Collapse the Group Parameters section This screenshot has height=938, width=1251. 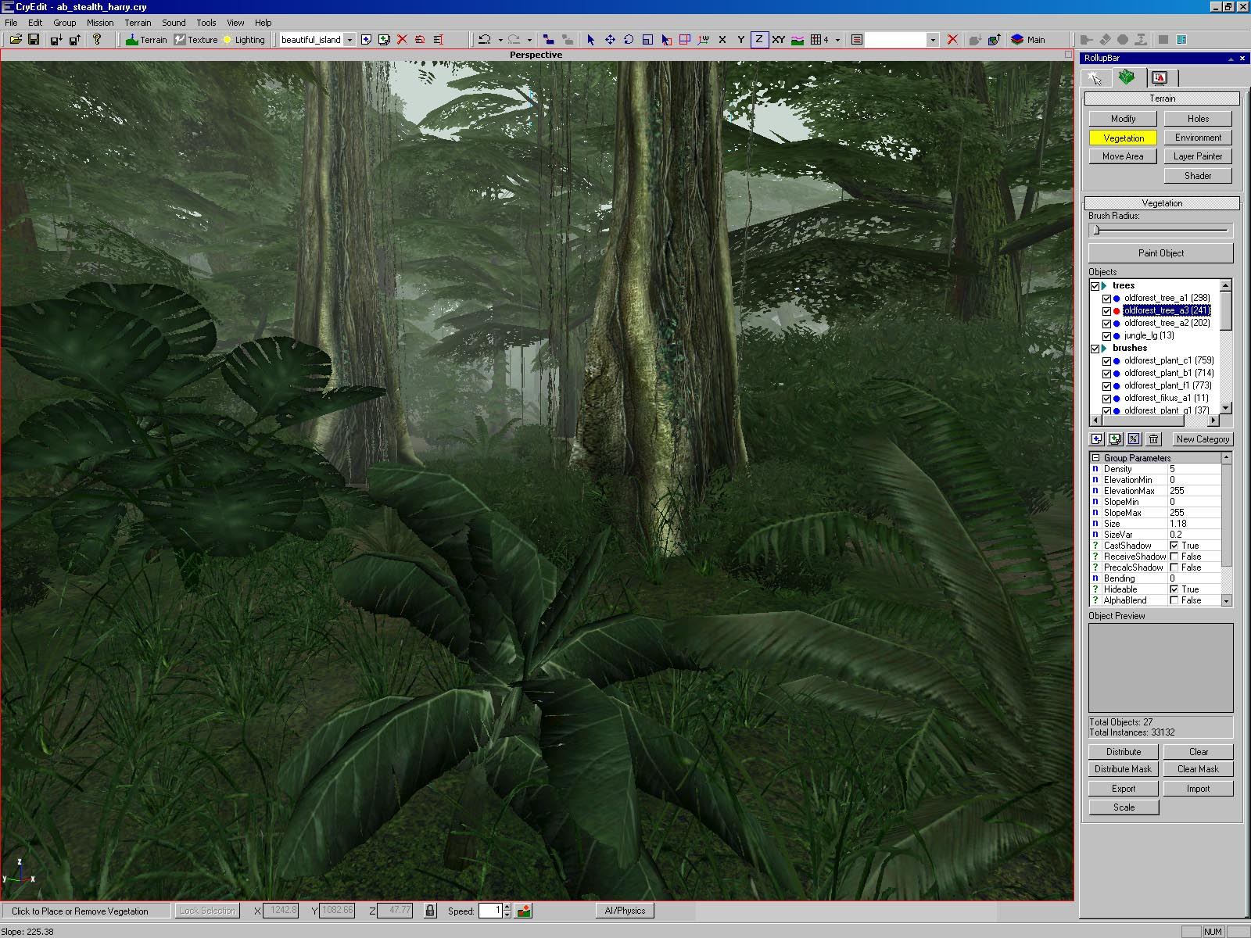tap(1096, 458)
